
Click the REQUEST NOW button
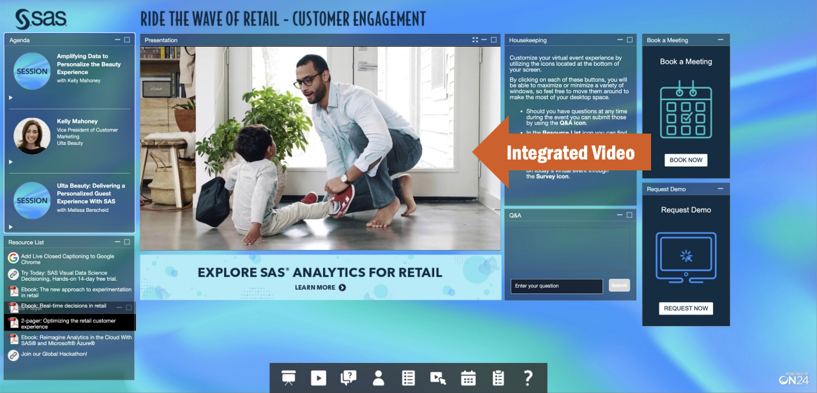coord(686,308)
